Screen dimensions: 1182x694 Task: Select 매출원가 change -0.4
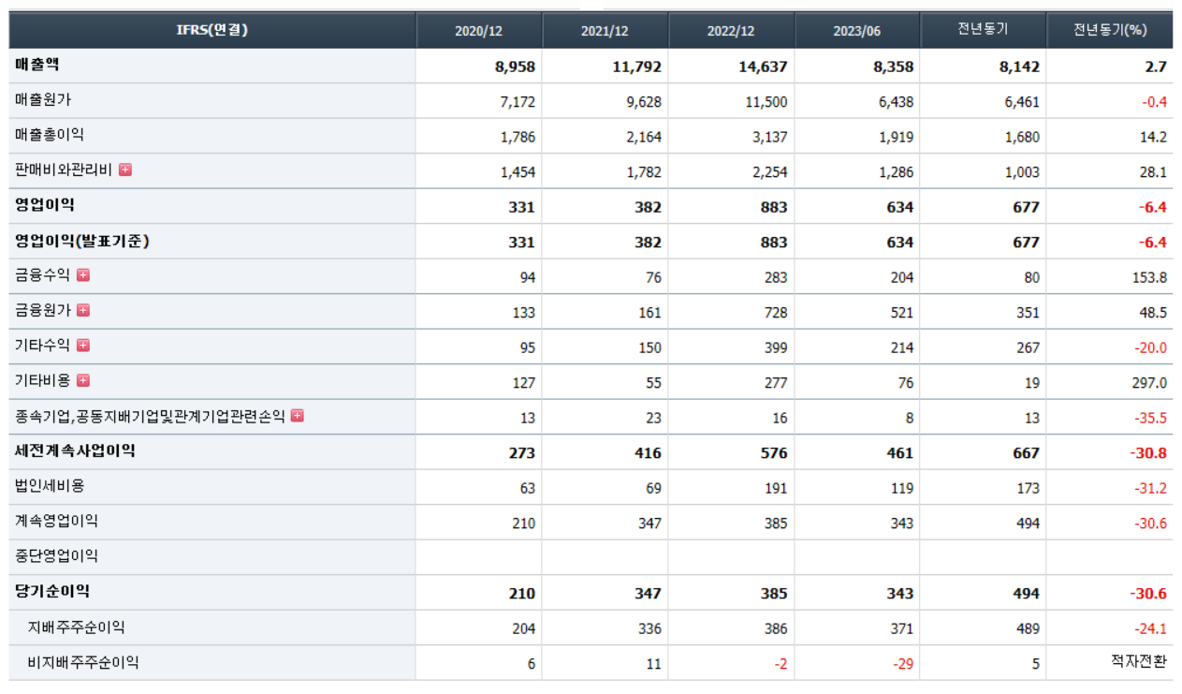tap(1155, 102)
